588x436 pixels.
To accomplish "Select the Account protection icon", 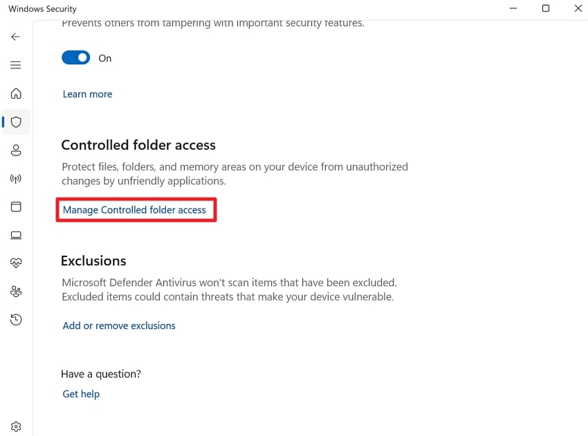I will tap(16, 150).
